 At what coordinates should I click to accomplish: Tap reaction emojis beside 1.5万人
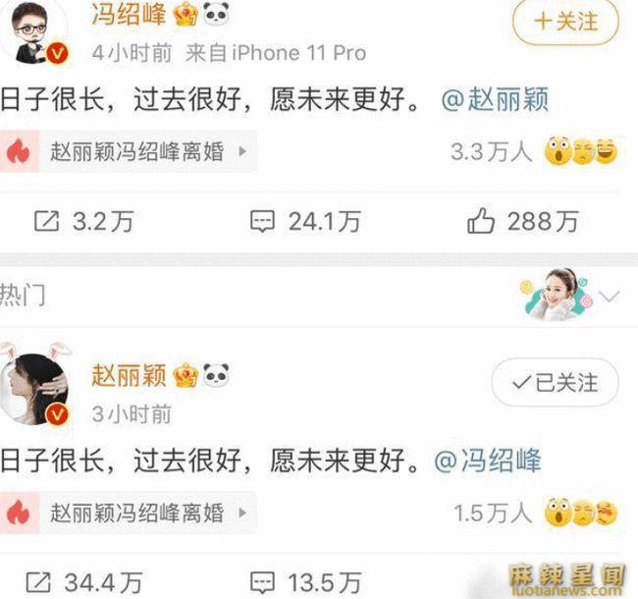[581, 512]
